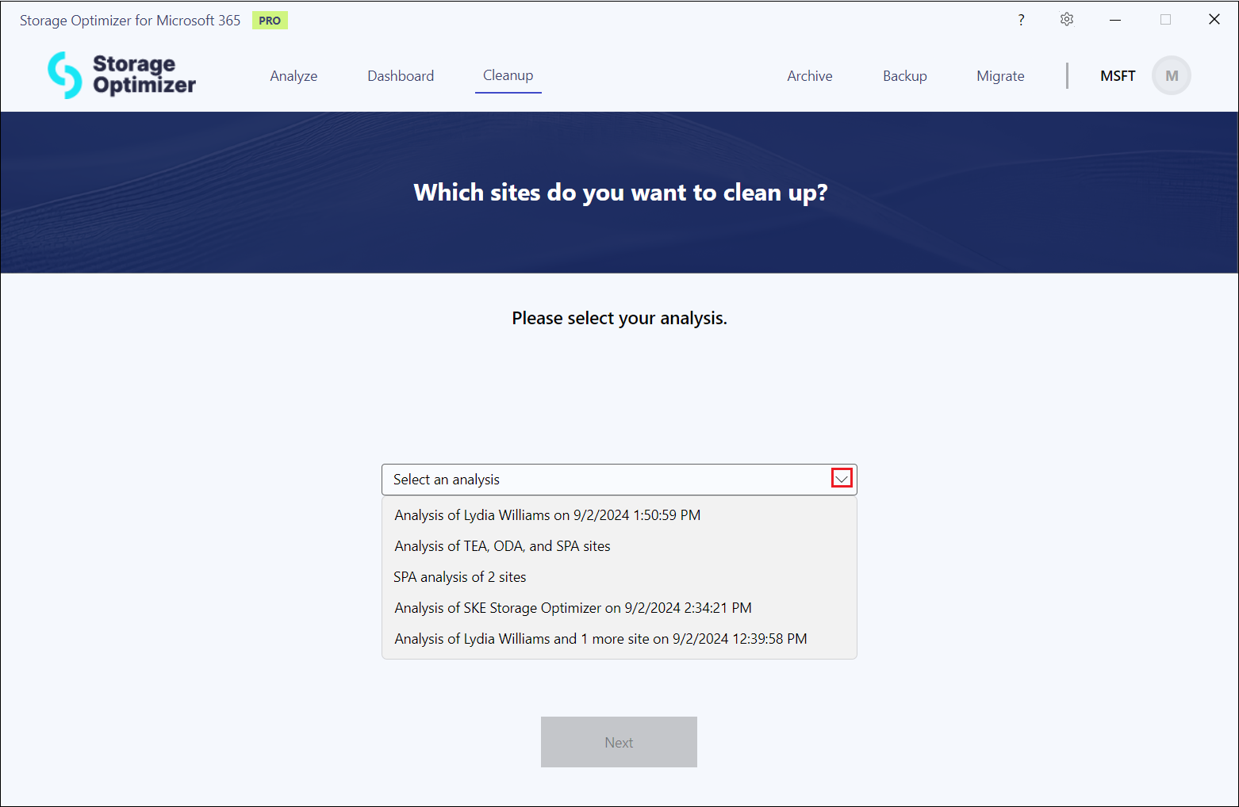1239x807 pixels.
Task: Choose Analysis of Lydia Williams 1:50:59 PM
Action: pos(547,515)
